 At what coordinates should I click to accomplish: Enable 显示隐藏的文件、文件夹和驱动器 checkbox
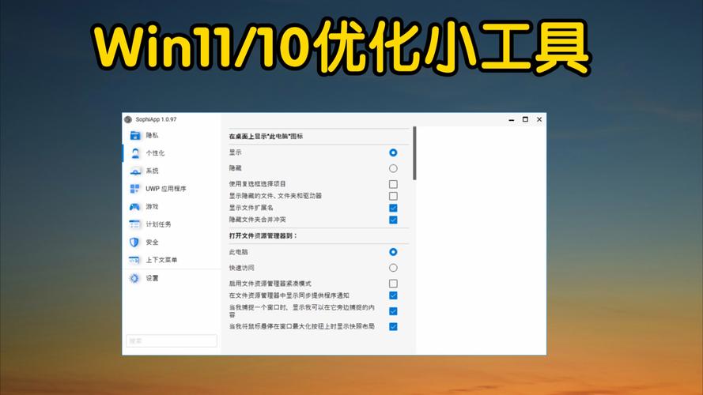(393, 196)
